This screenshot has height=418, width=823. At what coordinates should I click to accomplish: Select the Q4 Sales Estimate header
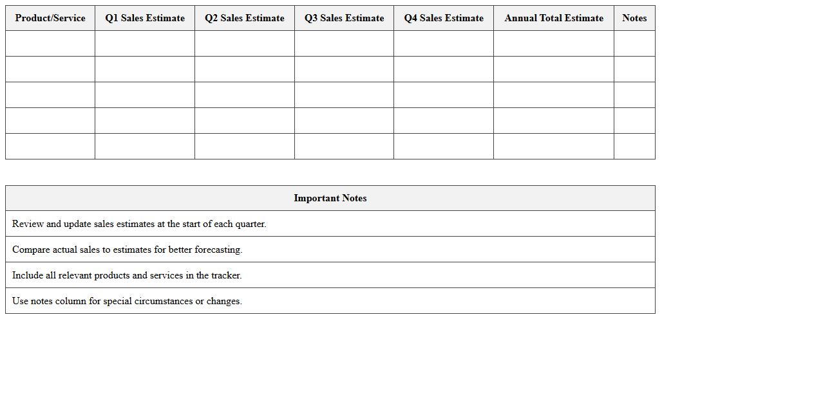click(x=444, y=18)
